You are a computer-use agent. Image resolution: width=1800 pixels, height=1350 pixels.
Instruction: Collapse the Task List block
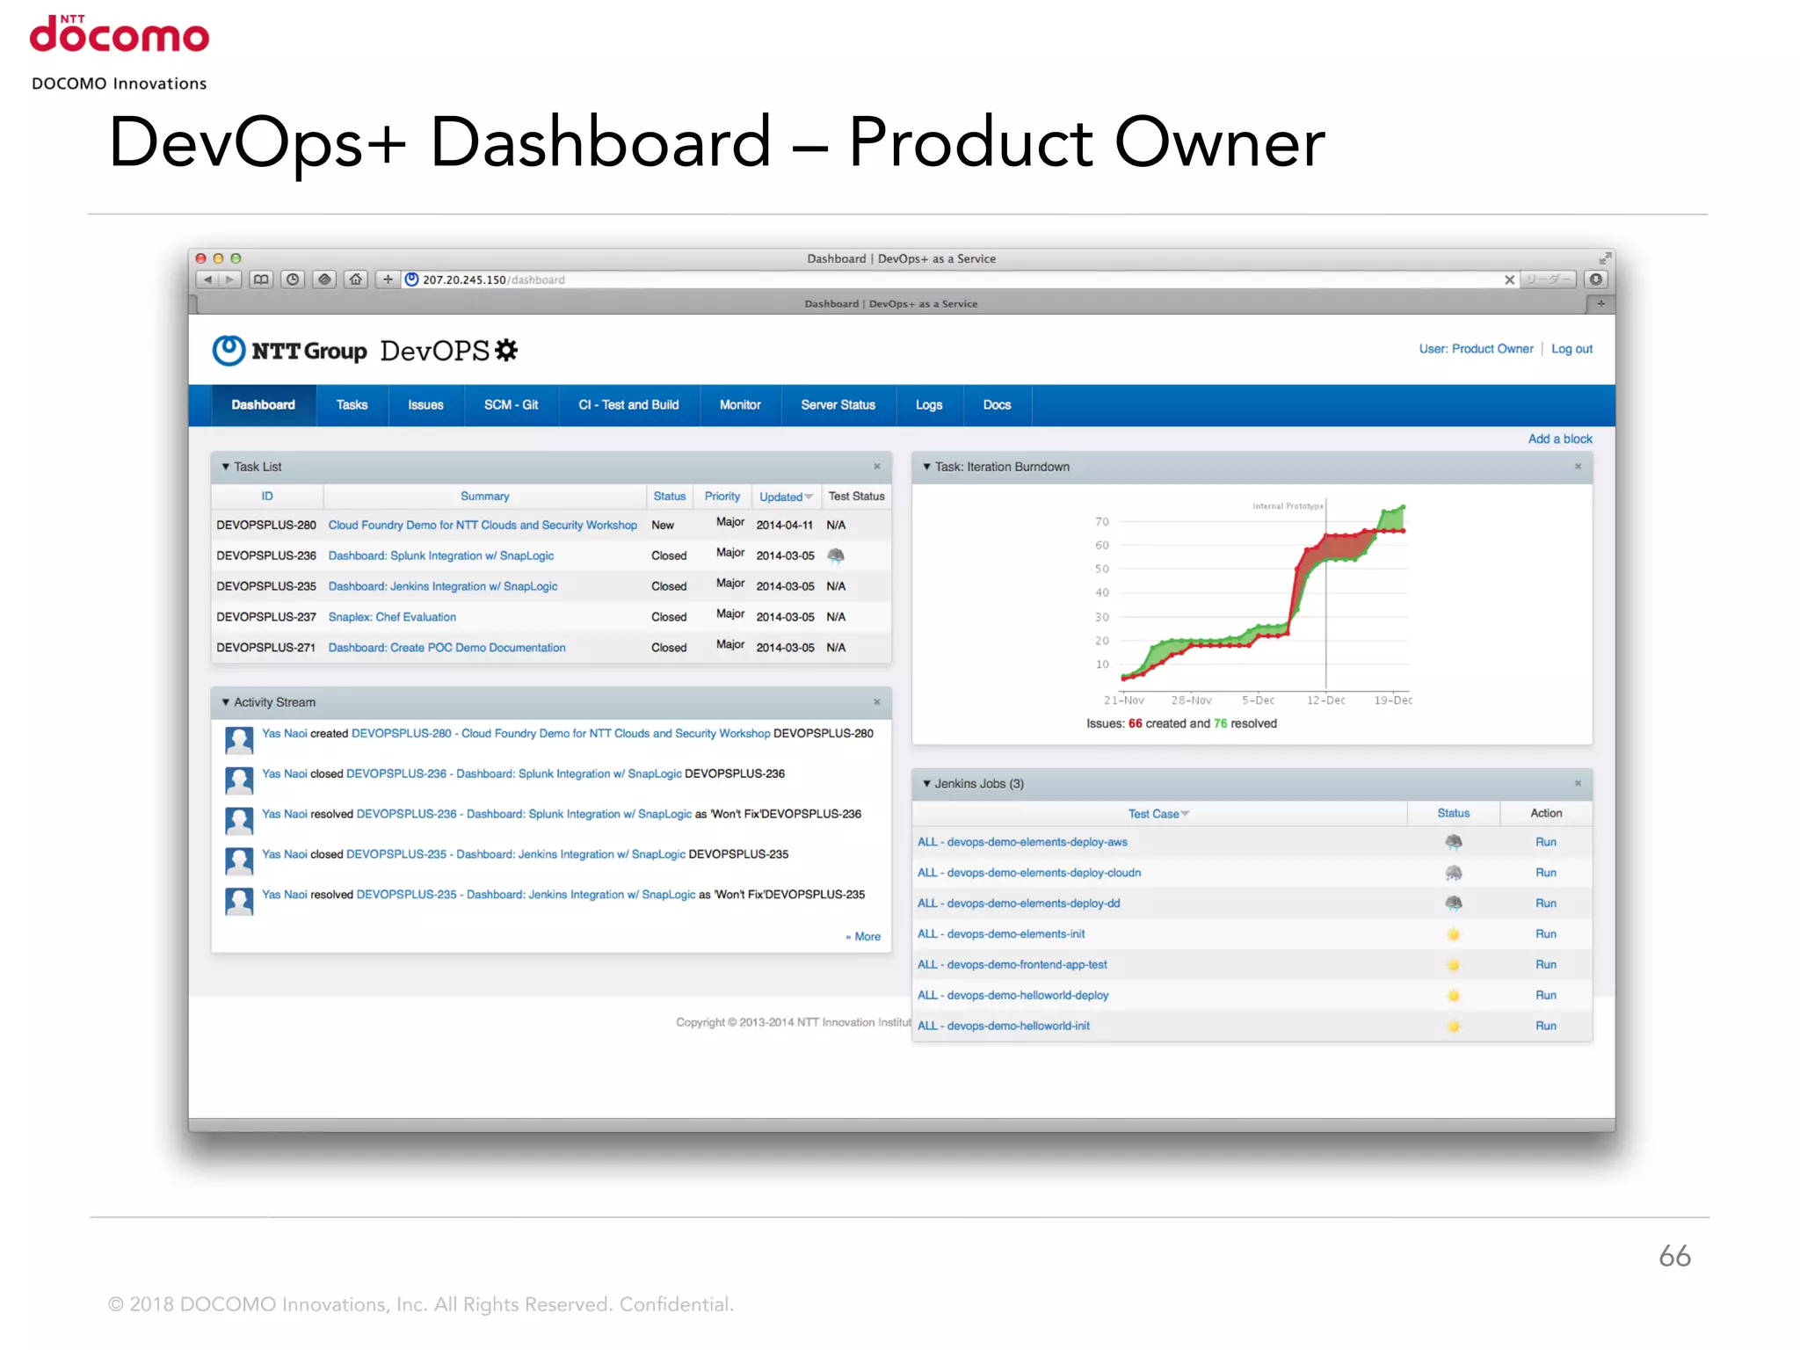click(226, 467)
